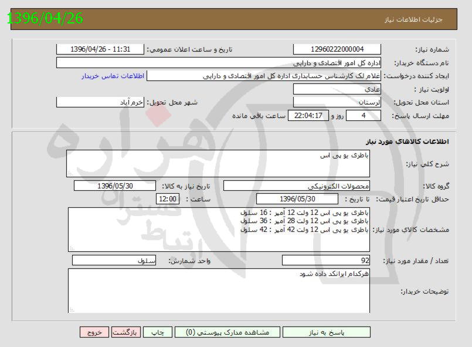Viewport: 472px width, 347px height.
Task: Click the گروه کالا field
Action: [x=297, y=186]
